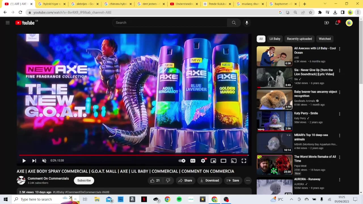363x204 pixels.
Task: Open Katy Perry Smile thumbnail
Action: coord(275,121)
